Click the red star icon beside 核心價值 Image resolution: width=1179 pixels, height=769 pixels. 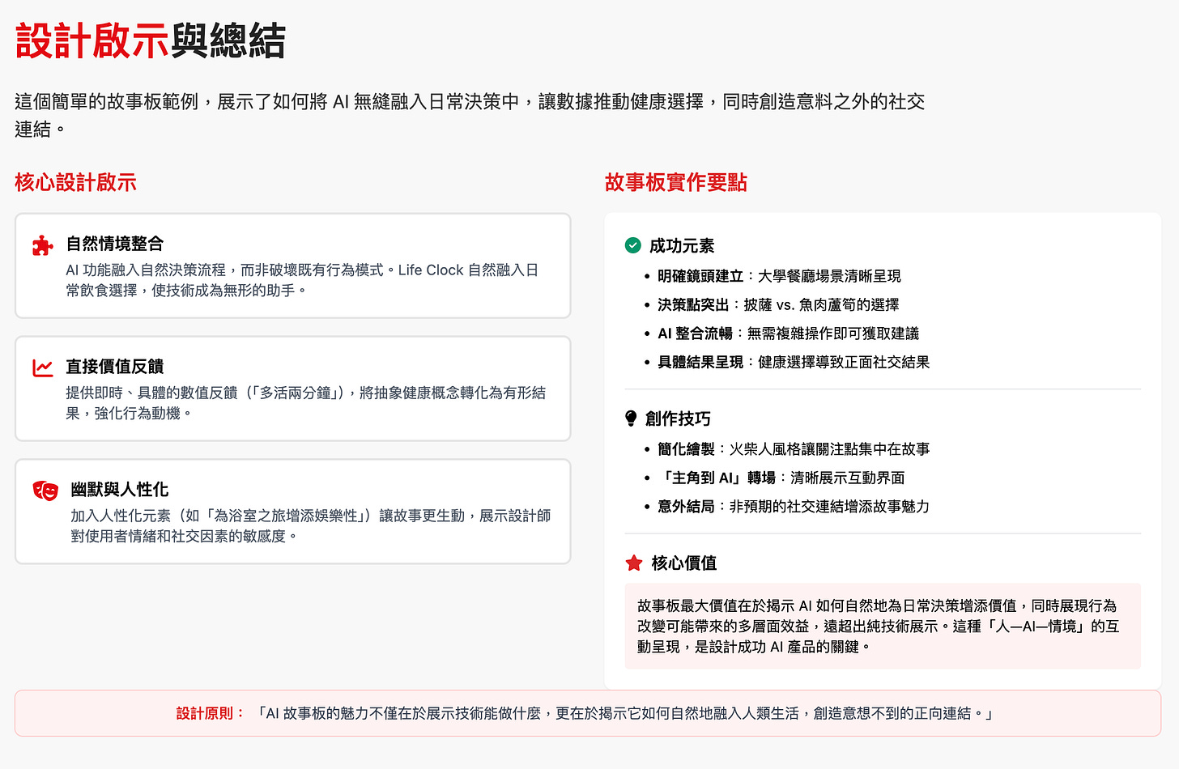[634, 563]
